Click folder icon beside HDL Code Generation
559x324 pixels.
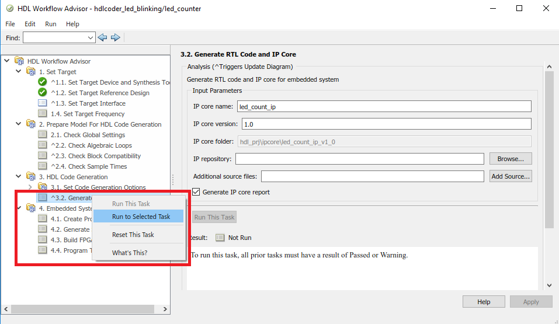30,177
